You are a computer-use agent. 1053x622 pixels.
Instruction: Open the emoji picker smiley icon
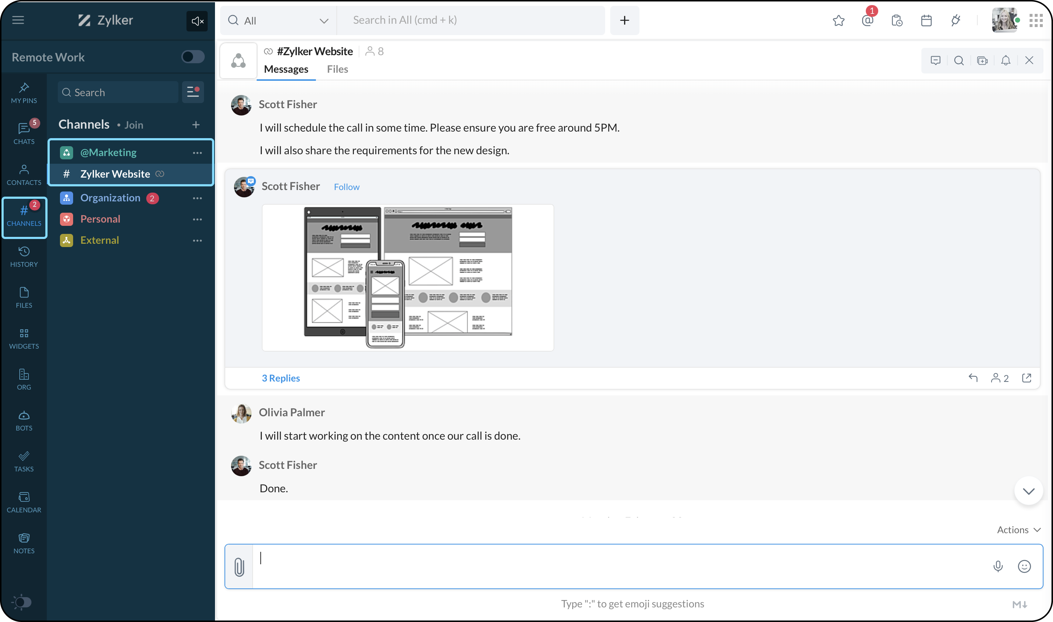pos(1024,566)
